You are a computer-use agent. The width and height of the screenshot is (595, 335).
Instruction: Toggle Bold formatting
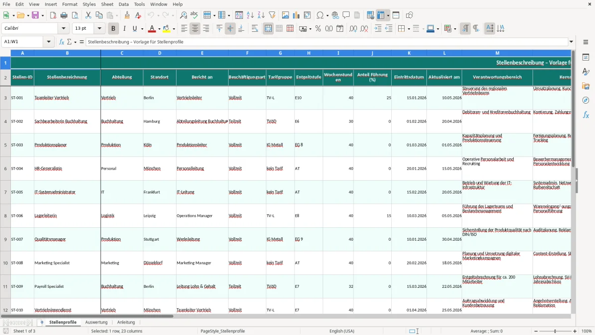coord(114,29)
